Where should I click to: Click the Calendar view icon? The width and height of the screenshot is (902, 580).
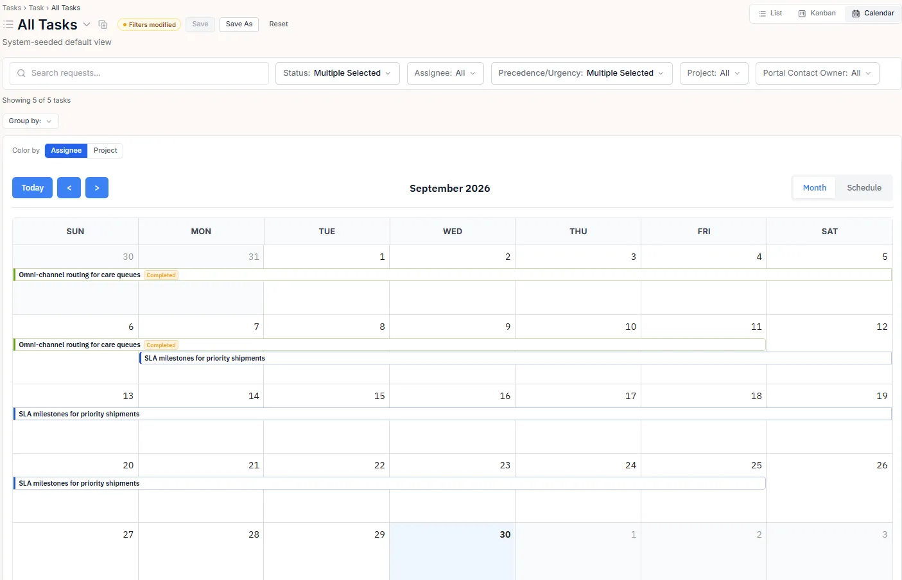856,13
